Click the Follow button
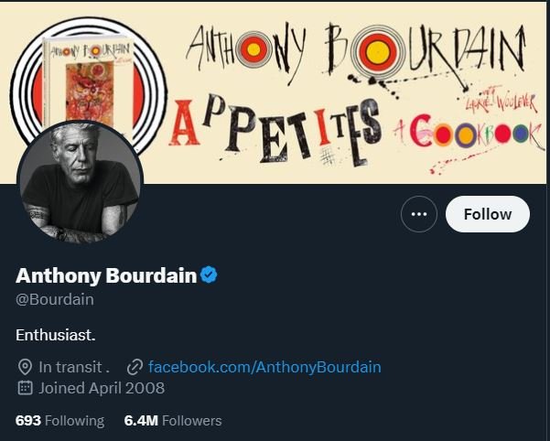Screen dimensions: 550x441 click(487, 214)
